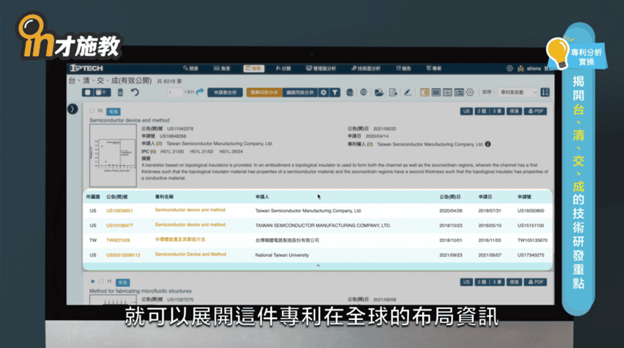Click the 申請案合併 button
The image size is (624, 348).
coord(224,92)
